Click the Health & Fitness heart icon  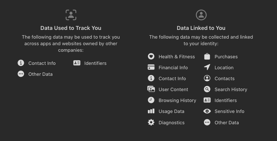pos(151,56)
